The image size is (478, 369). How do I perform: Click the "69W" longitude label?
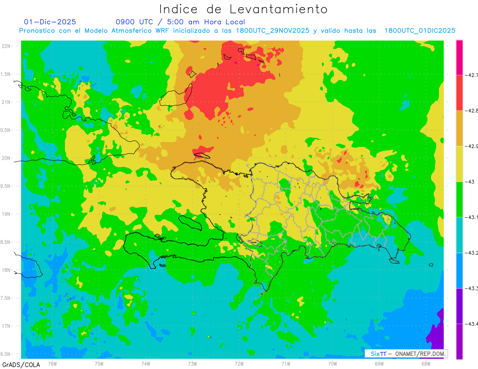379,363
